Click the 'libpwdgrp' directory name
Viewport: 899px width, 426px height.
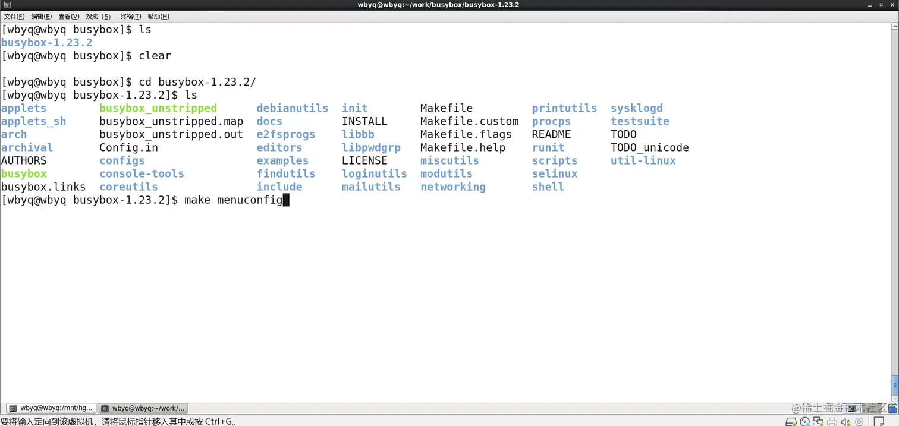coord(371,147)
